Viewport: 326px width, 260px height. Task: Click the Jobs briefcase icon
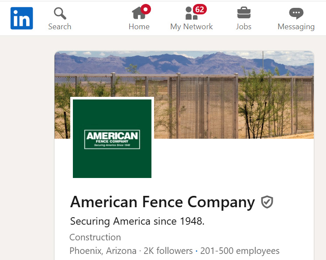pos(244,13)
